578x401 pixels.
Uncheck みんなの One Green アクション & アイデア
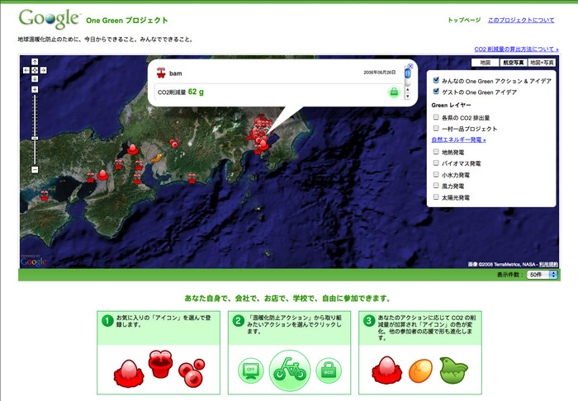[x=437, y=80]
